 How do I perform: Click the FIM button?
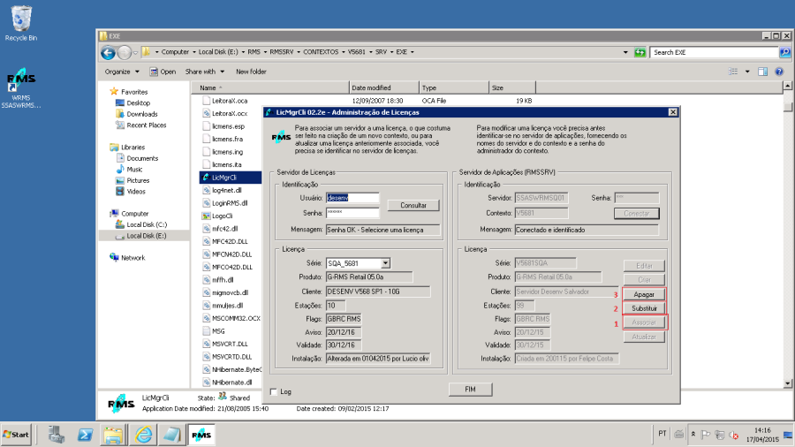coord(470,390)
